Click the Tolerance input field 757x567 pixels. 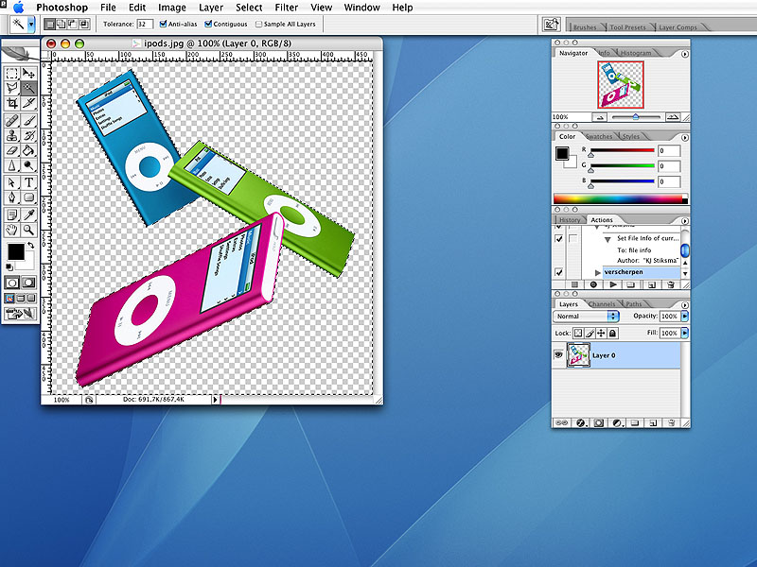point(145,23)
